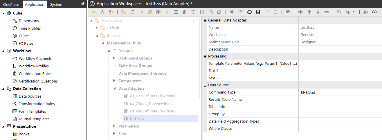
Task: Click the eyeglasses icon in toolbar
Action: coord(374,12)
